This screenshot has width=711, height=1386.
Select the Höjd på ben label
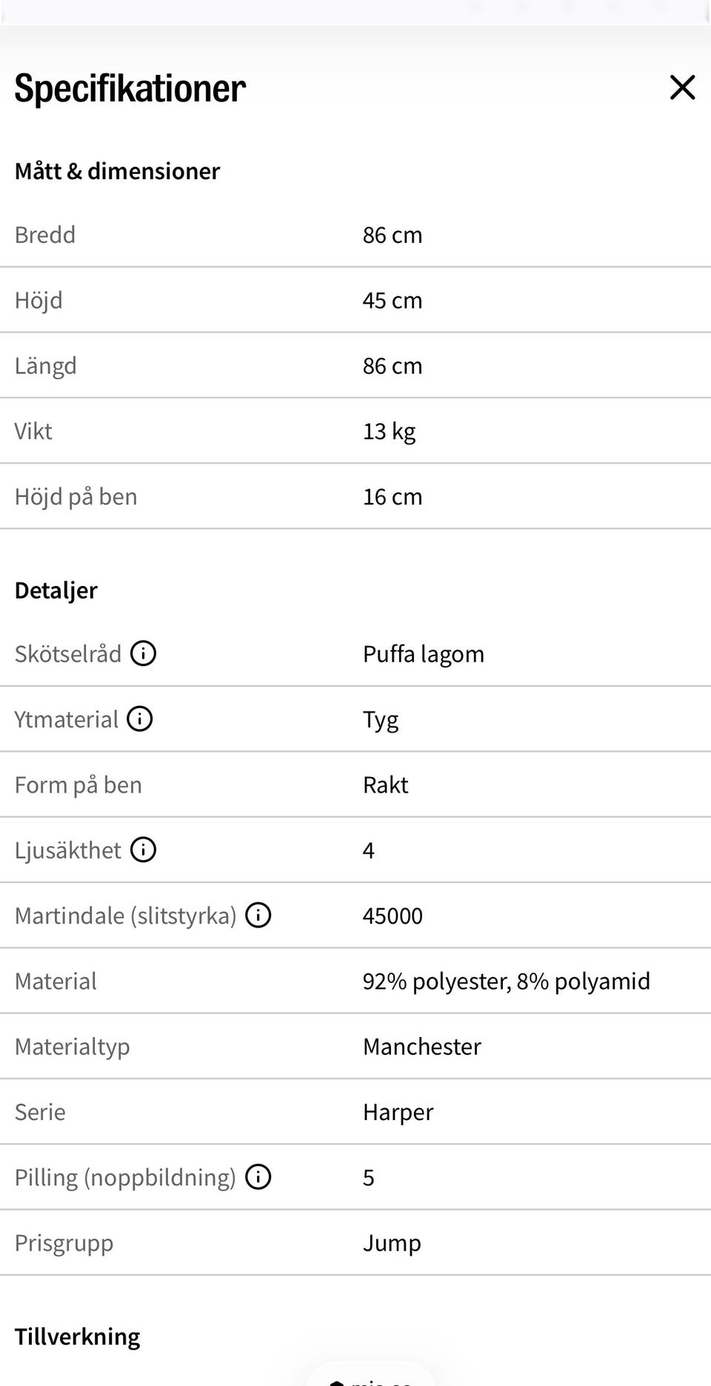(x=76, y=496)
